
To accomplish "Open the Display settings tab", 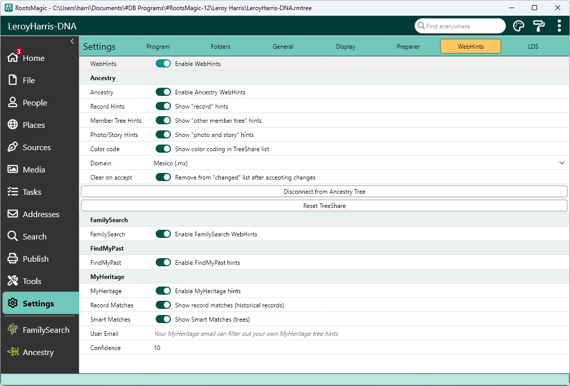I will click(x=345, y=47).
